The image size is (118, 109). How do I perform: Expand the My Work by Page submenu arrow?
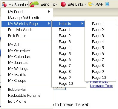tap(49, 24)
